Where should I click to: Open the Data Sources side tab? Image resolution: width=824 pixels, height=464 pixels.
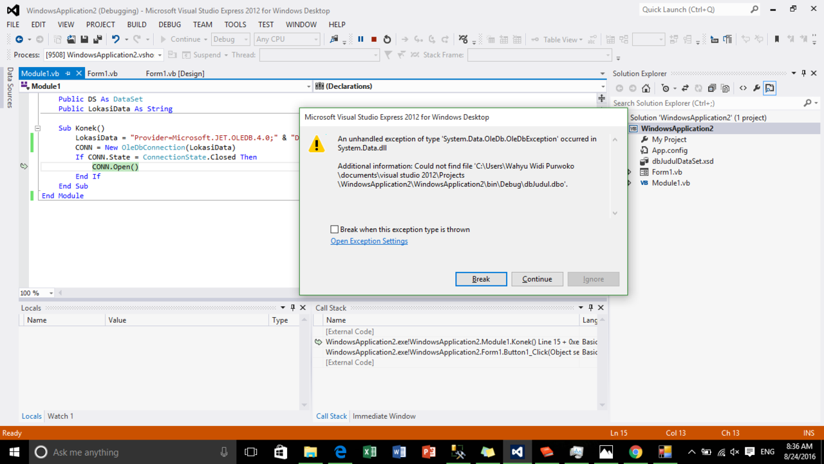point(10,87)
